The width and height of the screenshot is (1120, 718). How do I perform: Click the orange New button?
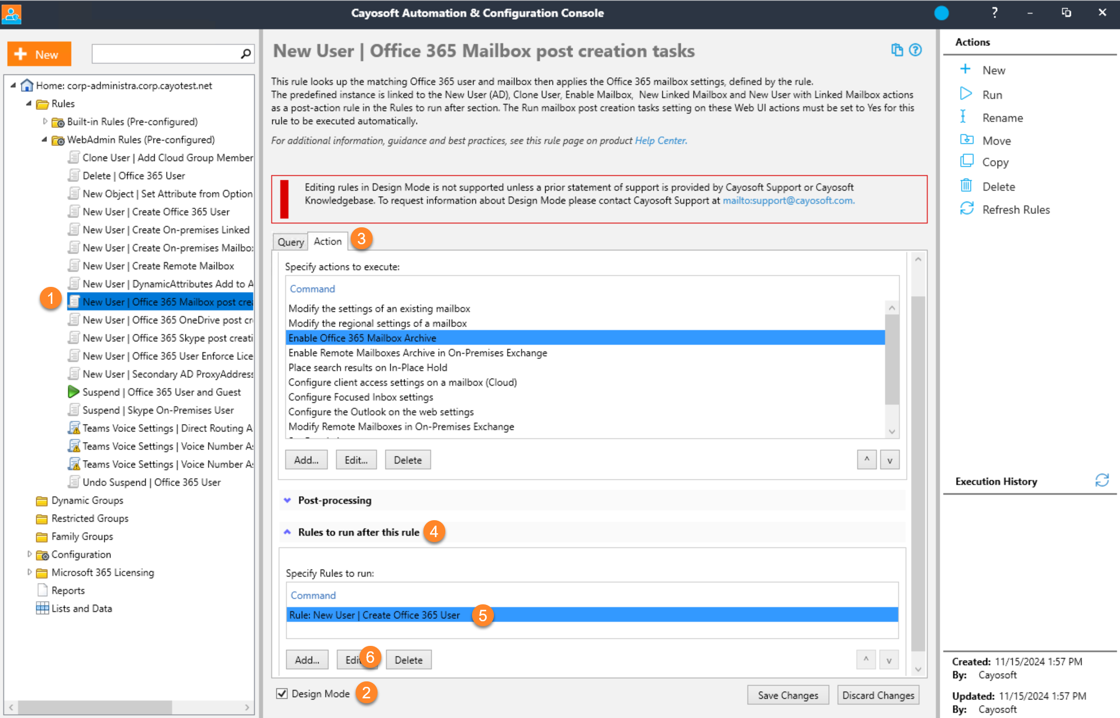pyautogui.click(x=39, y=54)
